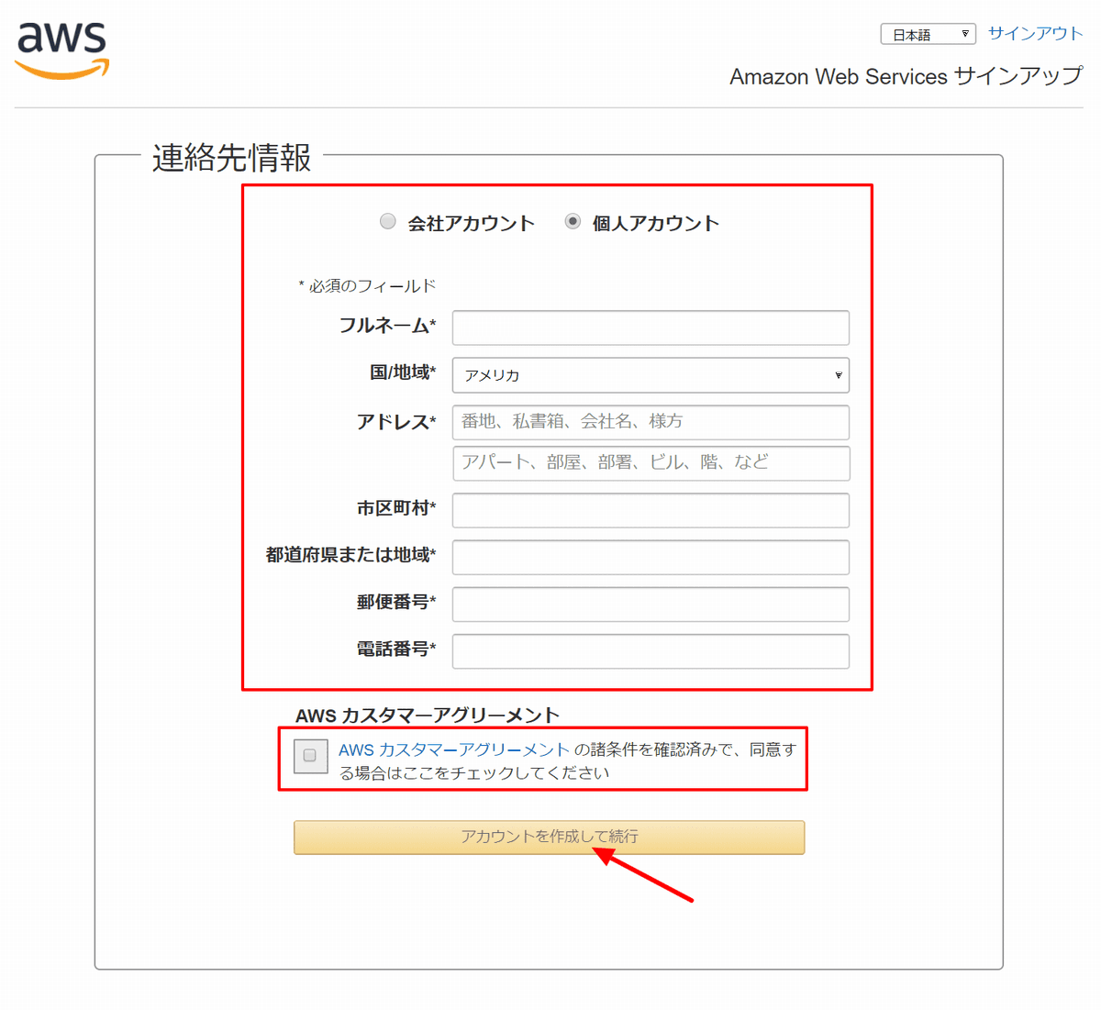Click the first アドレス address line
This screenshot has width=1101, height=1010.
(650, 422)
